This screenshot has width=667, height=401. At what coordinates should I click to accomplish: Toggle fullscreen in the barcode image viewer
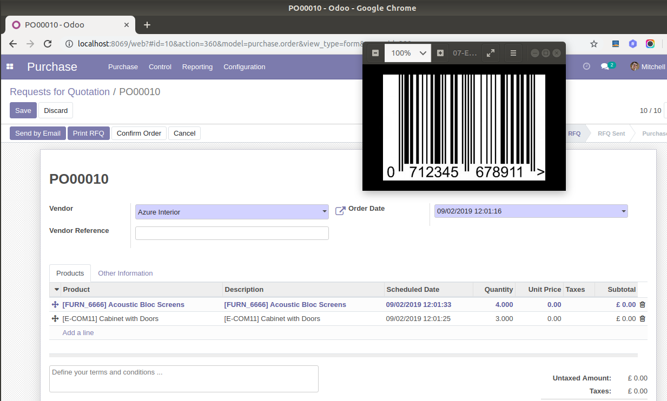point(491,53)
